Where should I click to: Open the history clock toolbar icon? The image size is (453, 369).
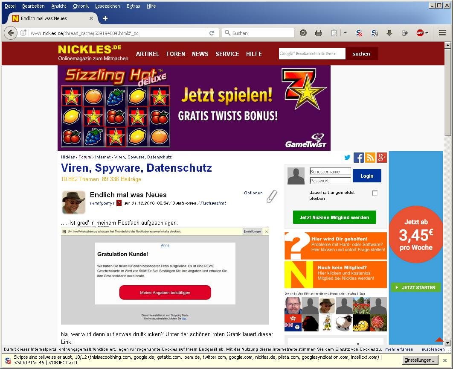[x=303, y=33]
